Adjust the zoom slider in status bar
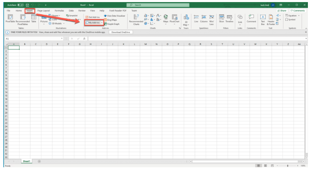310x171 pixels. [x=287, y=166]
